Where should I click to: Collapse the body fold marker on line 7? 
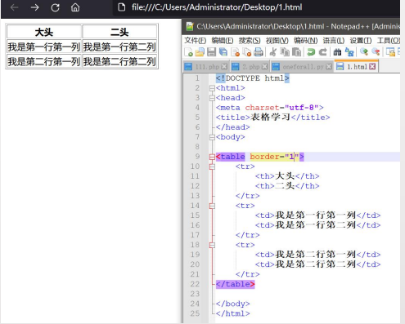212,137
